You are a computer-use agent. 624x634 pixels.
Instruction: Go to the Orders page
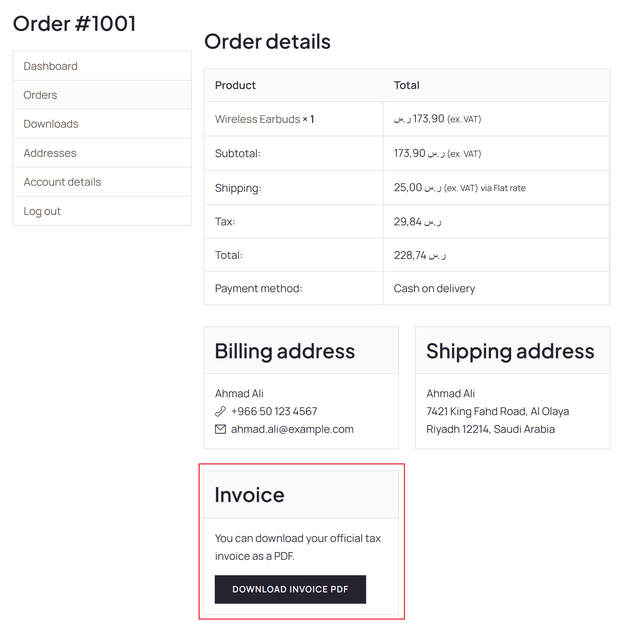(x=40, y=95)
